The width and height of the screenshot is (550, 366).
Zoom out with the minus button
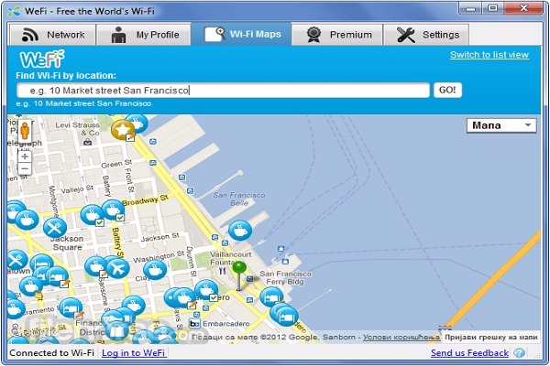(25, 168)
